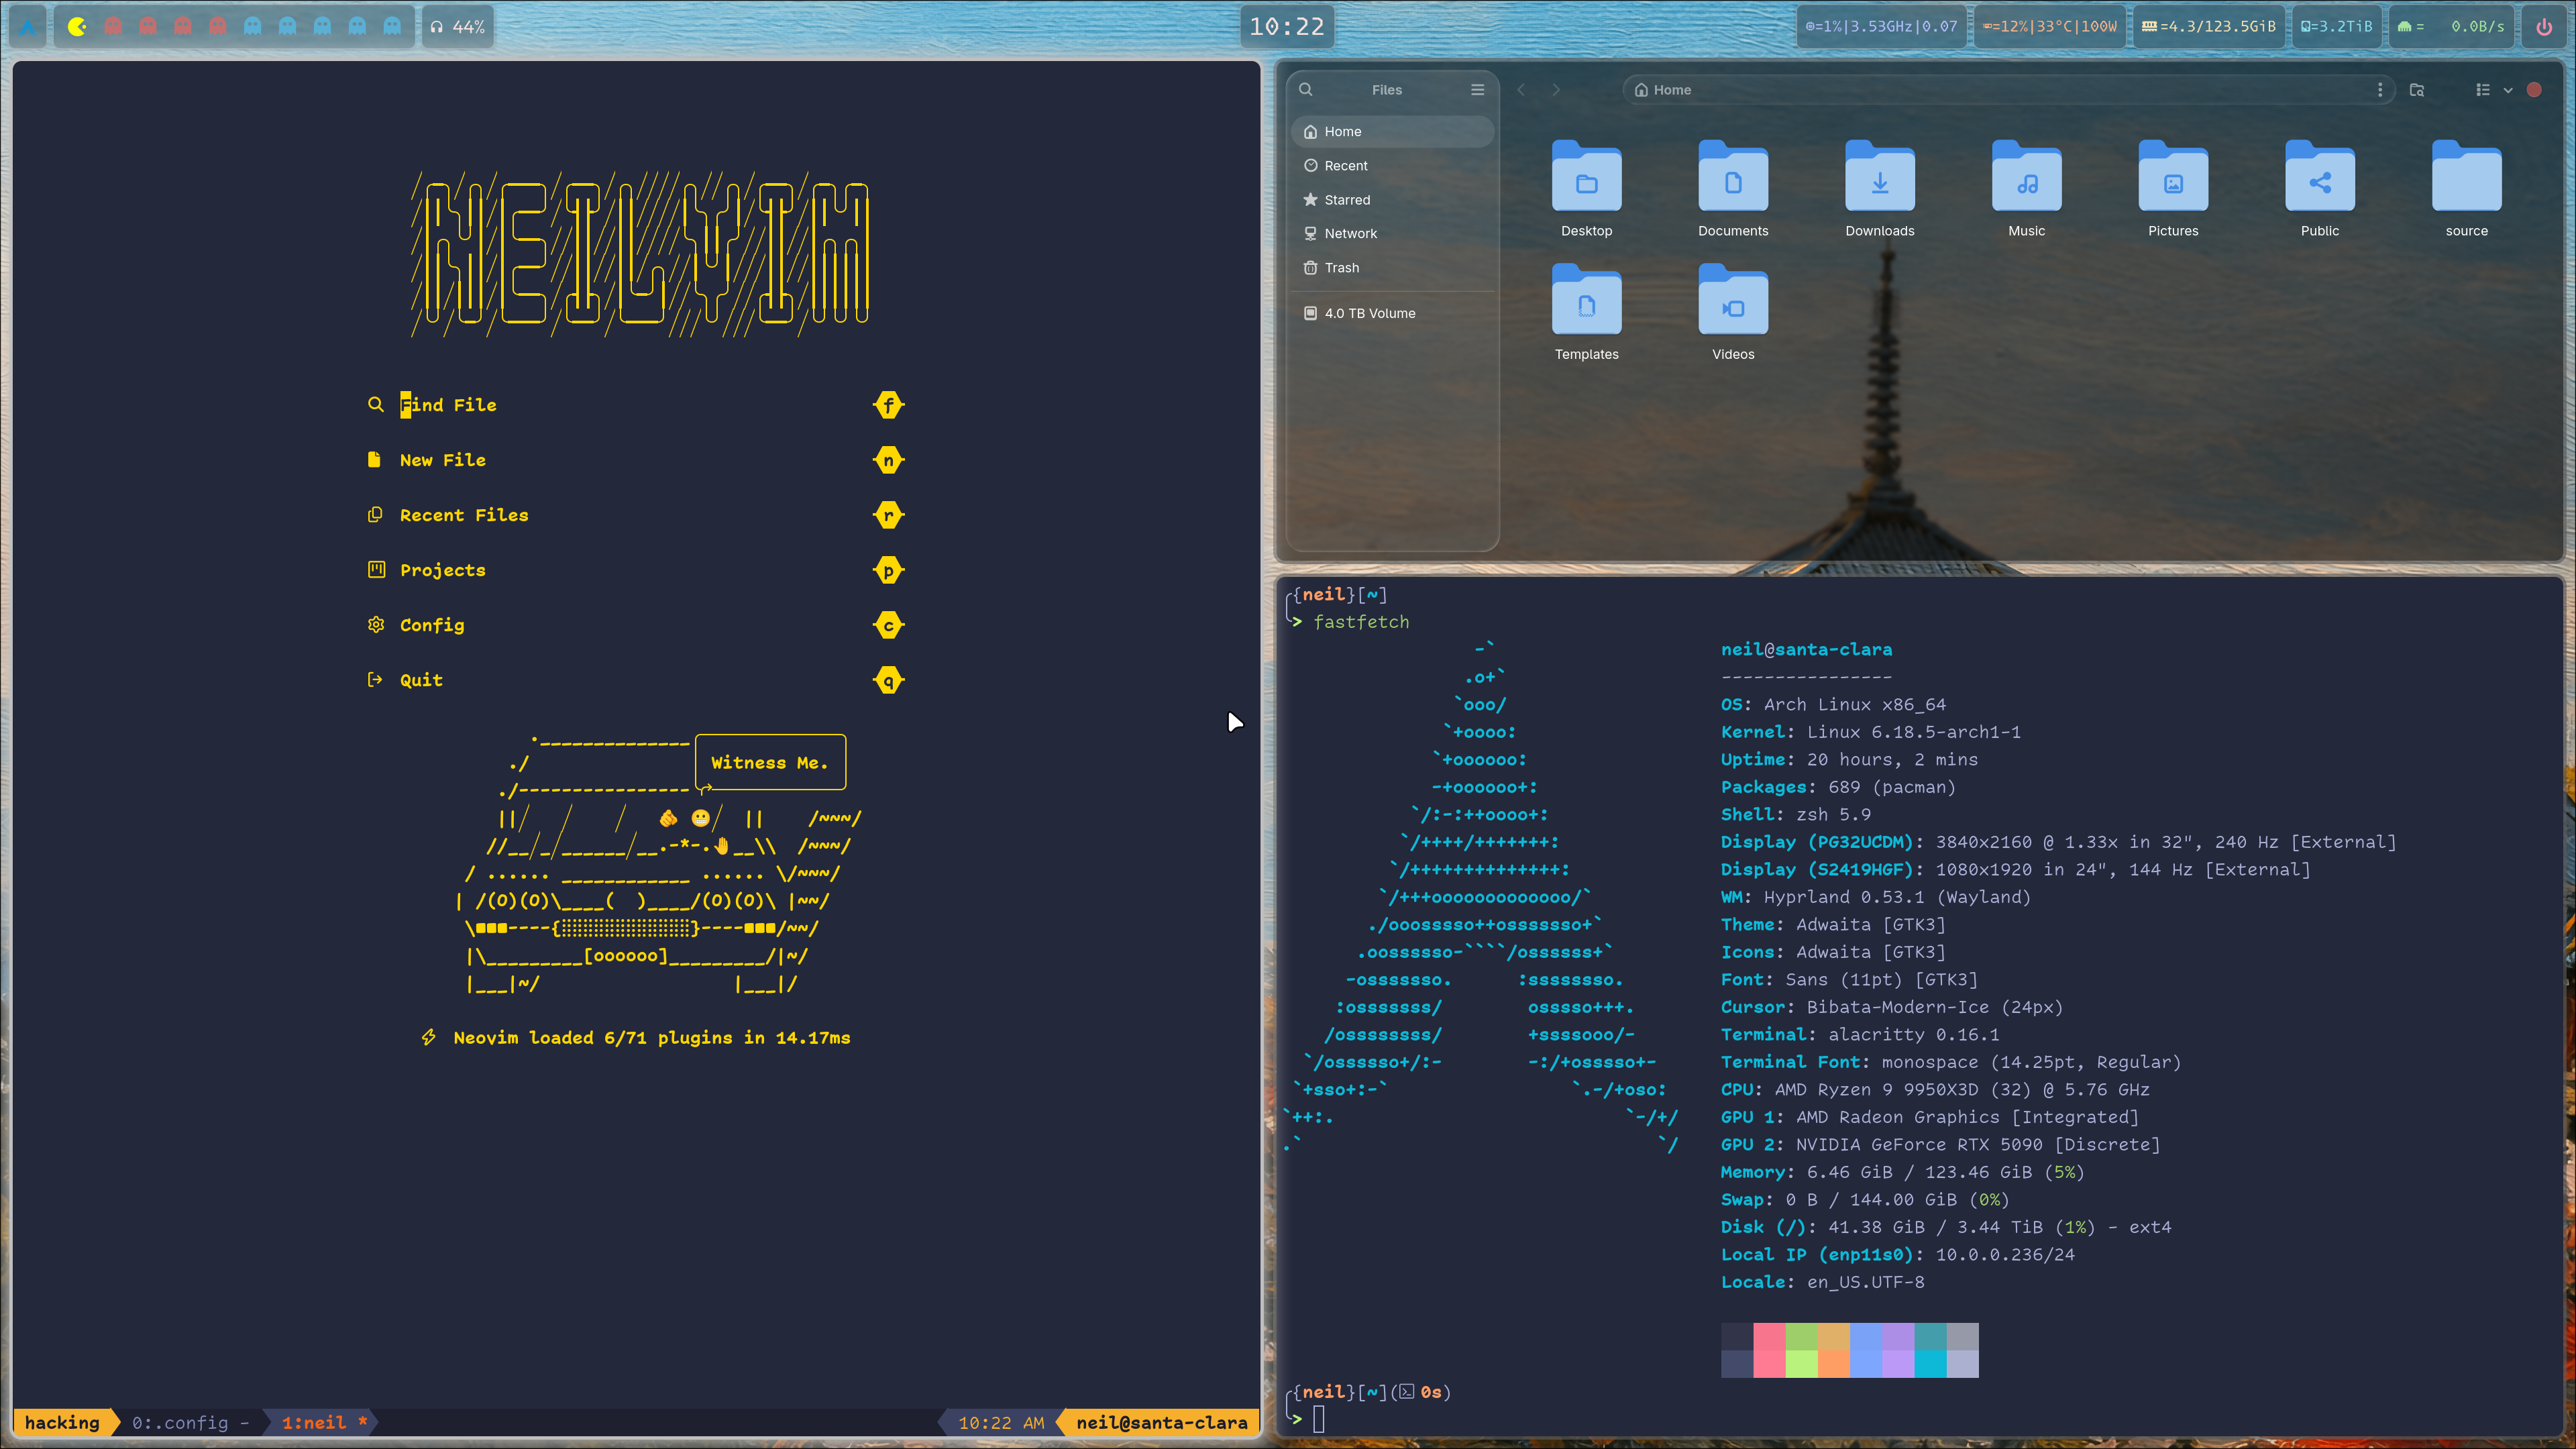The image size is (2576, 1449).
Task: Open the view options chevron in Files
Action: (2508, 90)
